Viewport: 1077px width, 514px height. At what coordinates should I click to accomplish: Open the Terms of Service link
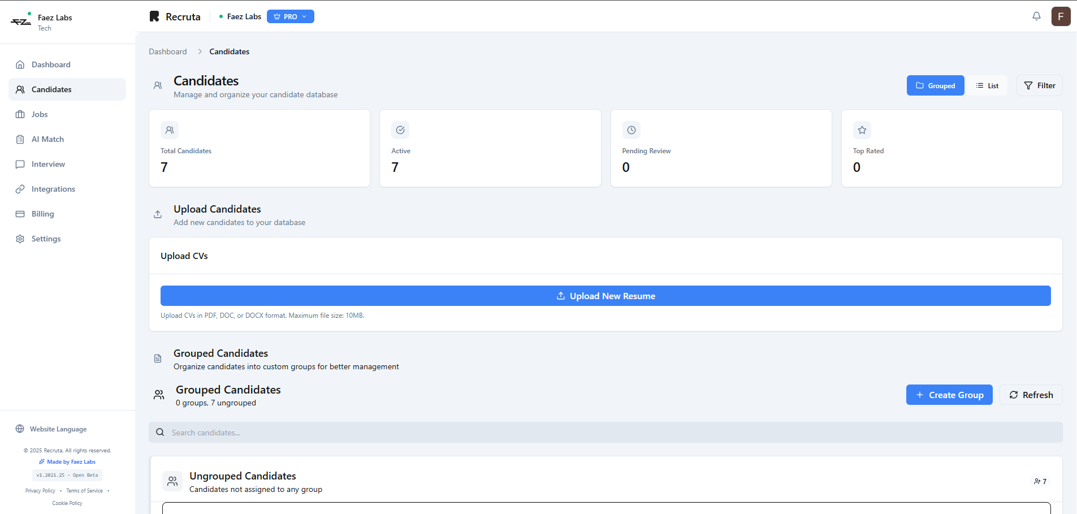pos(84,490)
